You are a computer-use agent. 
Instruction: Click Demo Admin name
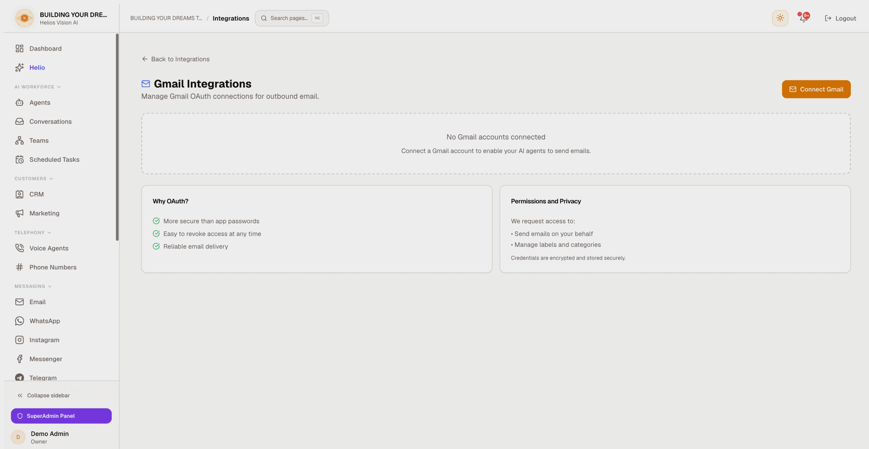(50, 434)
